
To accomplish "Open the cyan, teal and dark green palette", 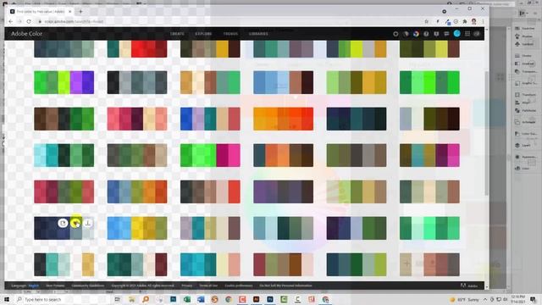I will (64, 155).
